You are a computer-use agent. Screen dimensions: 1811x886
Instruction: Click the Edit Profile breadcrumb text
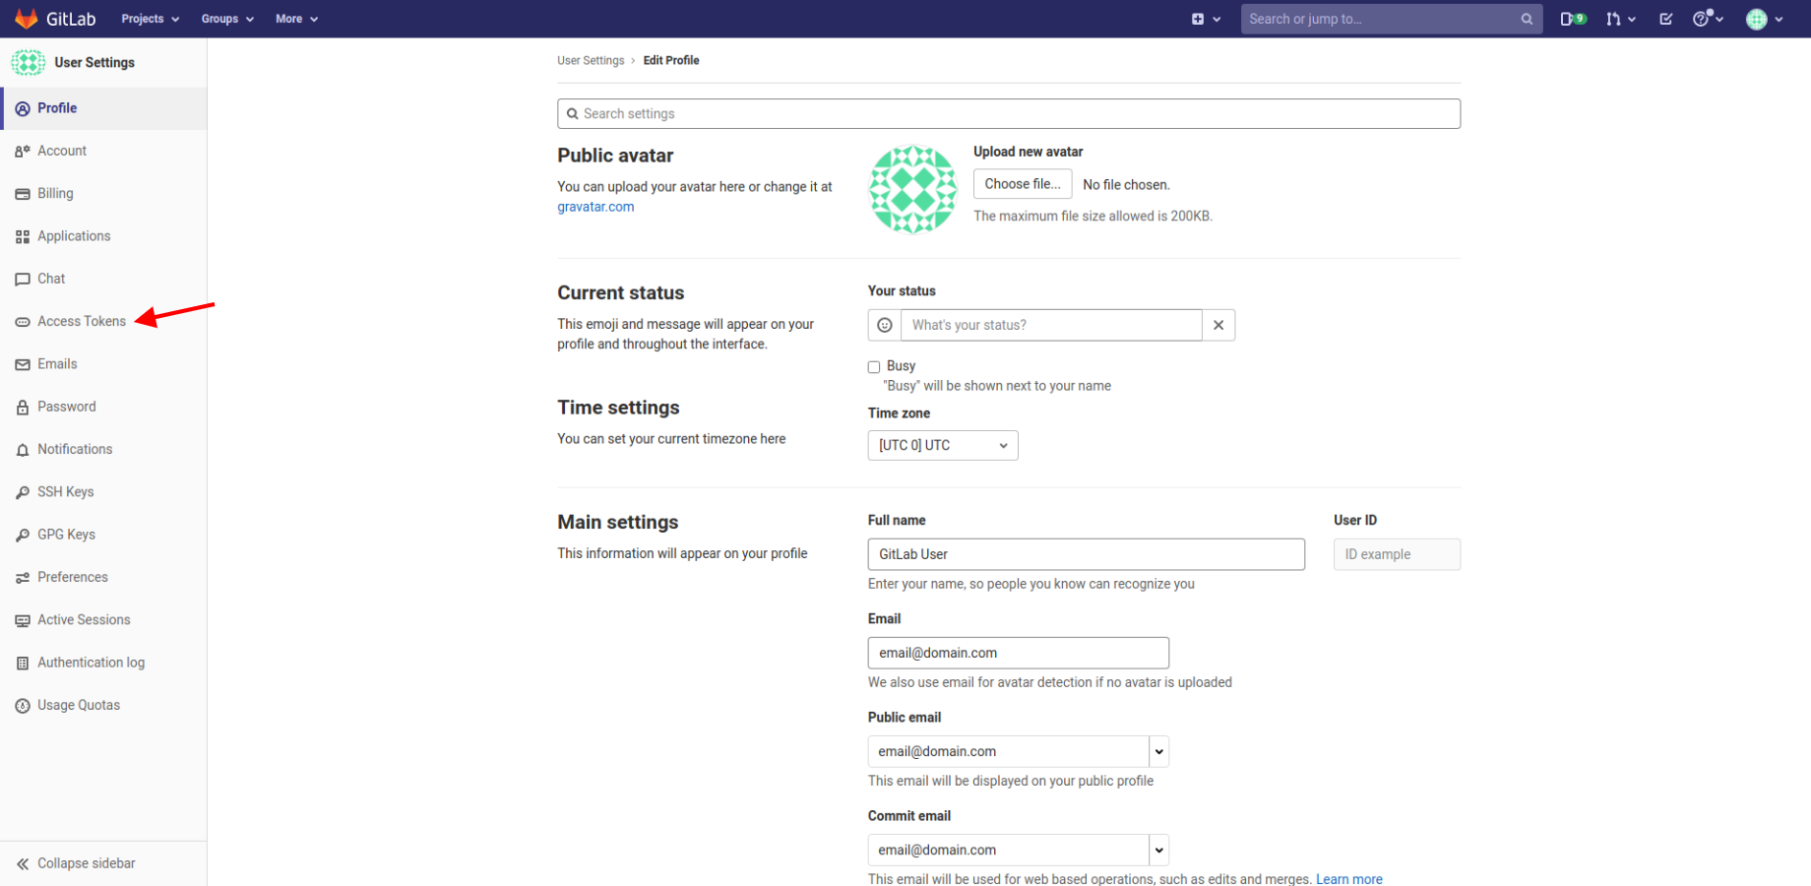point(671,60)
